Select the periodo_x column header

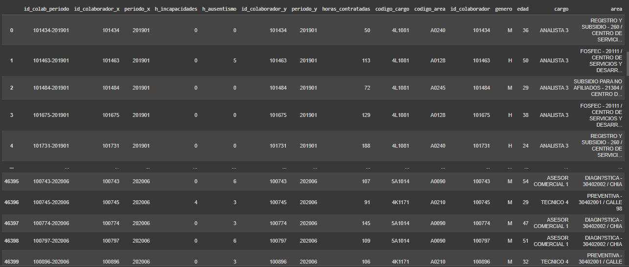click(x=137, y=9)
